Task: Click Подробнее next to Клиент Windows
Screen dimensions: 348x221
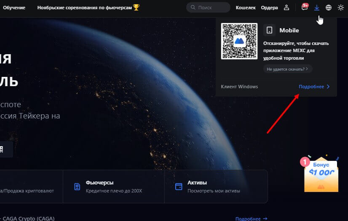Action: [314, 87]
